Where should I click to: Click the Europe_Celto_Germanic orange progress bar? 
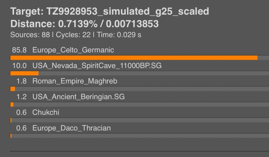click(x=134, y=58)
